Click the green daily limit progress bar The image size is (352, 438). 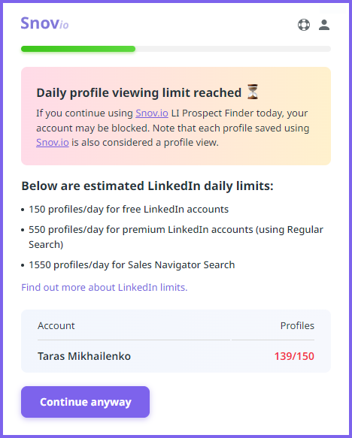coord(78,49)
